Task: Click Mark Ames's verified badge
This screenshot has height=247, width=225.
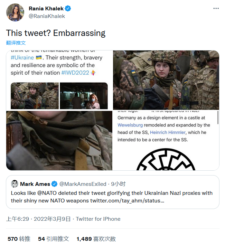Action: [x=55, y=184]
